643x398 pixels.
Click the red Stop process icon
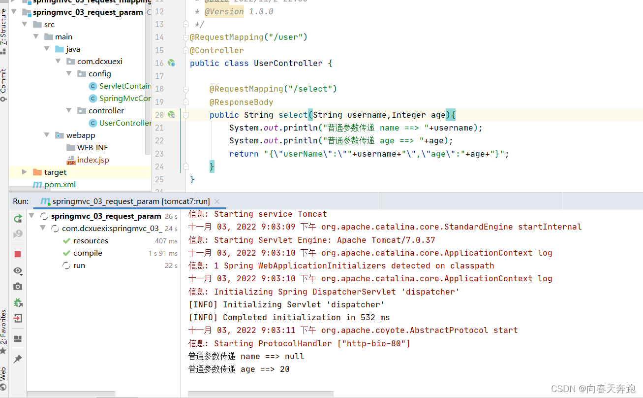coord(18,254)
